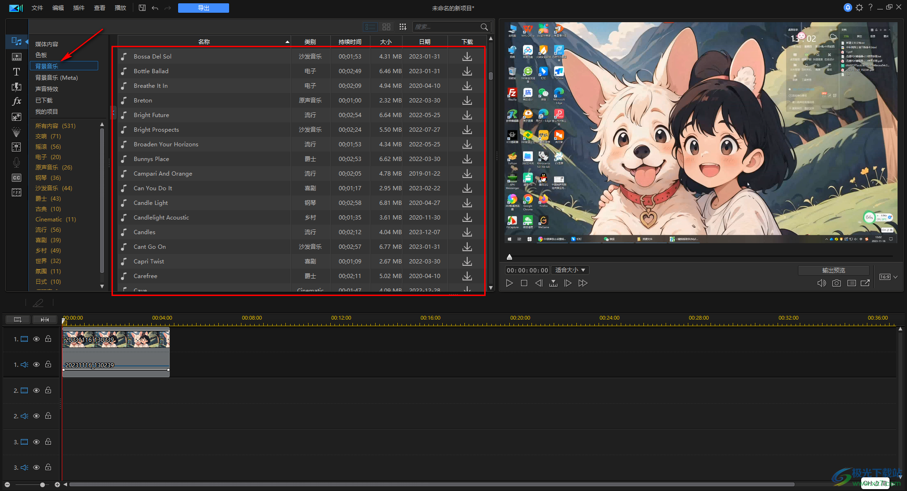
Task: Open the 编辑 menu
Action: coord(58,8)
